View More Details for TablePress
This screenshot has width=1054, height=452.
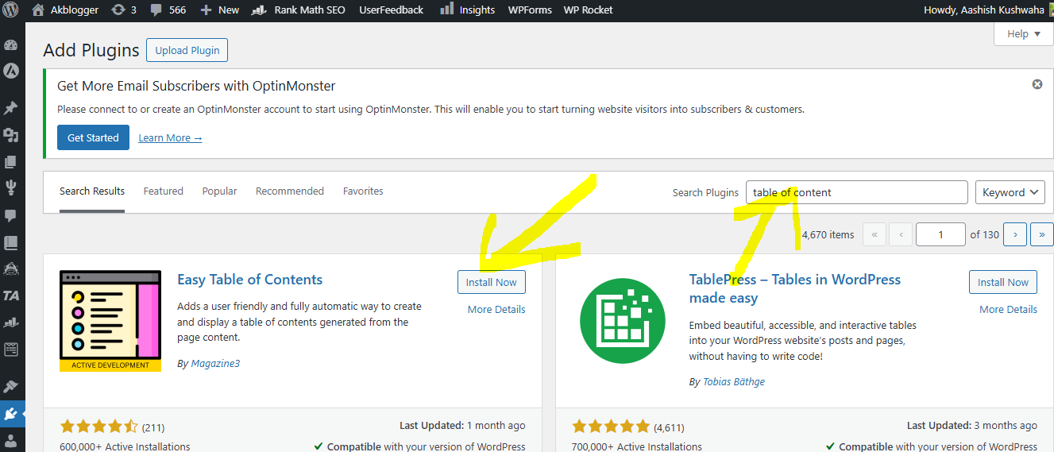[1008, 309]
